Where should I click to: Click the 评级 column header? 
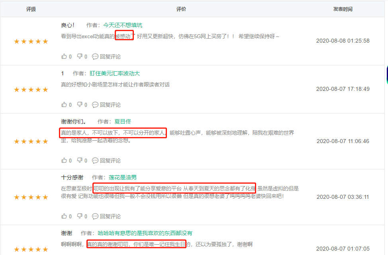[31, 9]
